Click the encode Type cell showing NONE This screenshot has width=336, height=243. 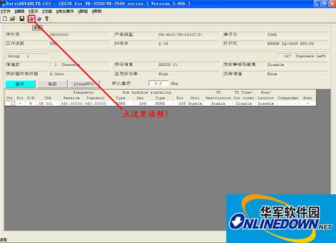click(x=160, y=104)
